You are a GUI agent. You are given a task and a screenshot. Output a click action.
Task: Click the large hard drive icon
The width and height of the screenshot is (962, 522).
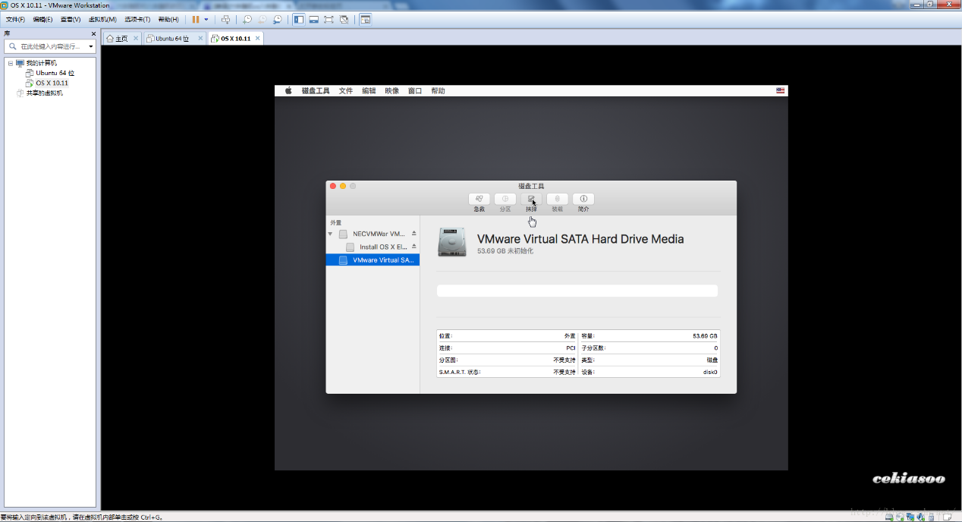click(452, 242)
